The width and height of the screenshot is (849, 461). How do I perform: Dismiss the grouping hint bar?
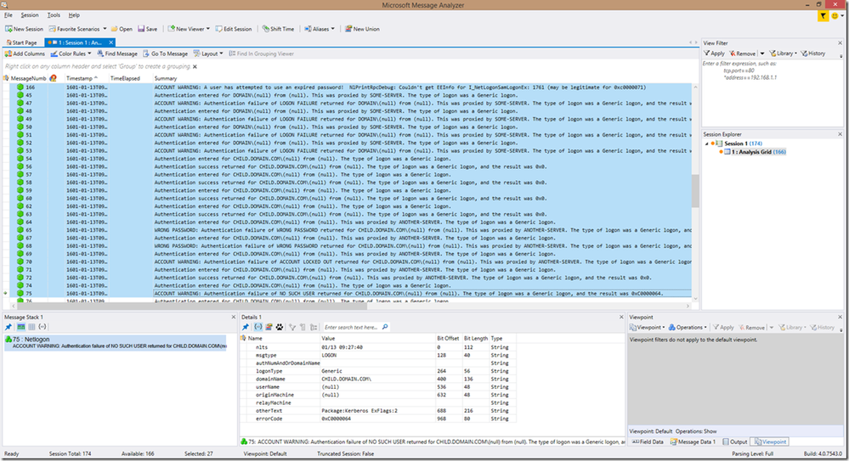(x=195, y=66)
